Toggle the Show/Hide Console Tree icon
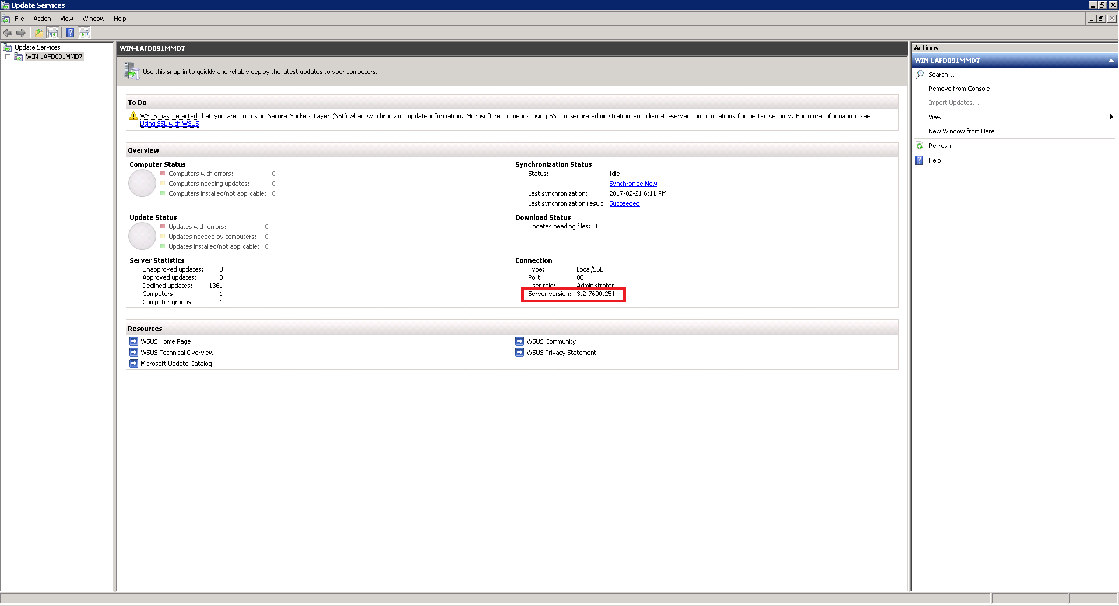 (x=53, y=33)
